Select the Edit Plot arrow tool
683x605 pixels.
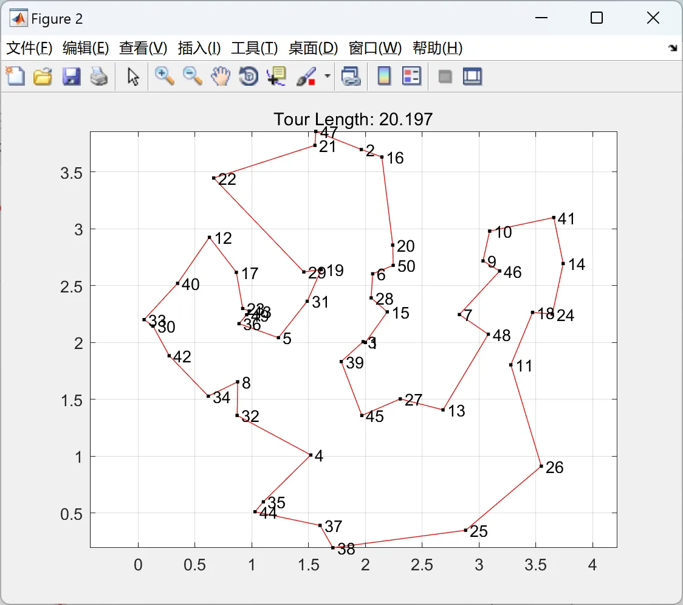click(133, 76)
